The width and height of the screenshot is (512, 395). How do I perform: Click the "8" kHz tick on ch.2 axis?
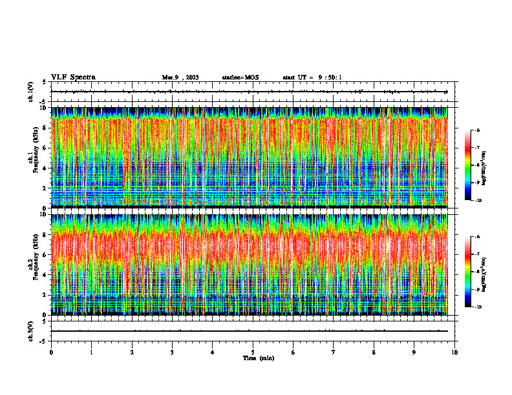[x=45, y=235]
